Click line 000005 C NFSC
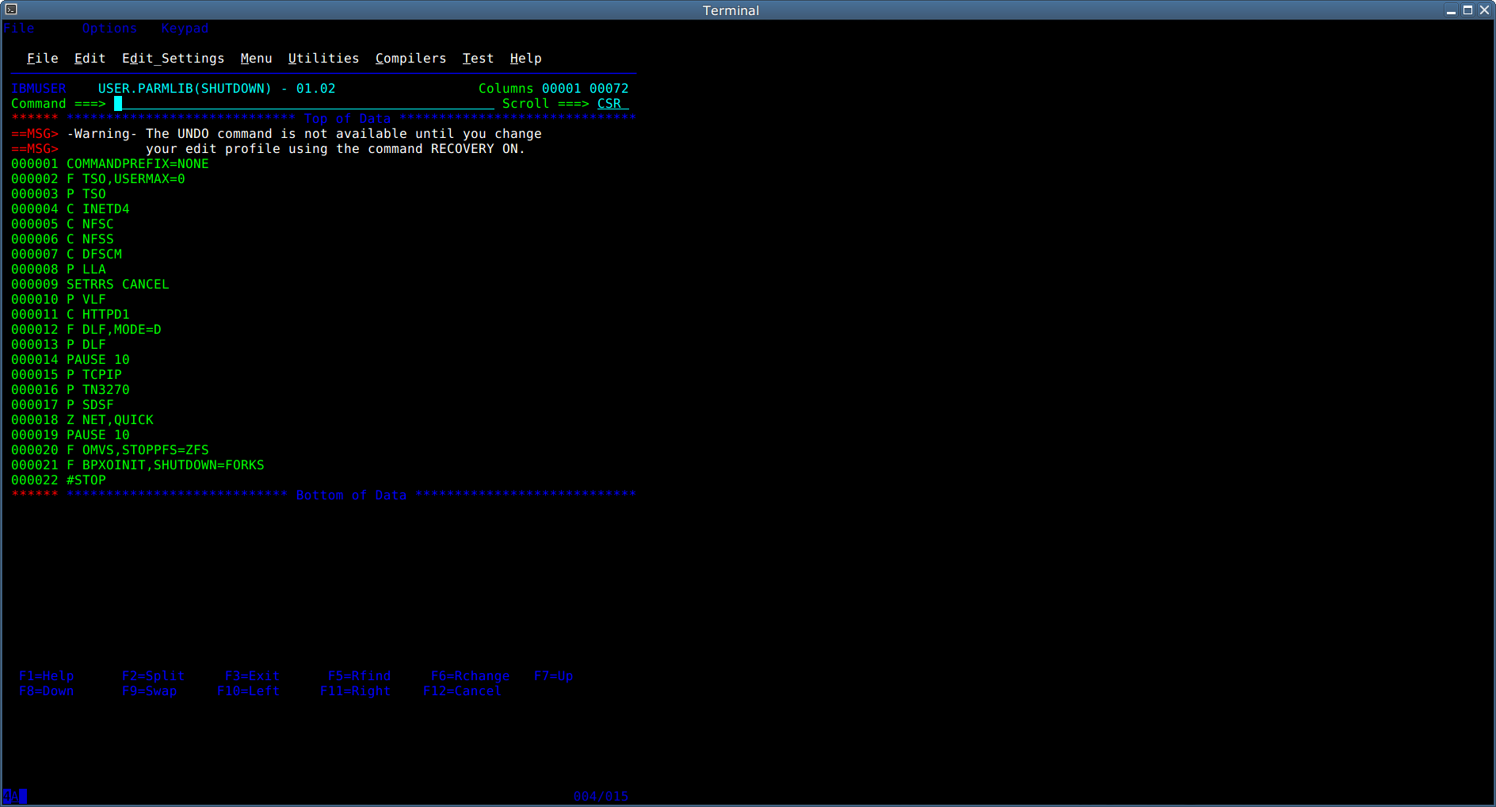 pyautogui.click(x=63, y=224)
